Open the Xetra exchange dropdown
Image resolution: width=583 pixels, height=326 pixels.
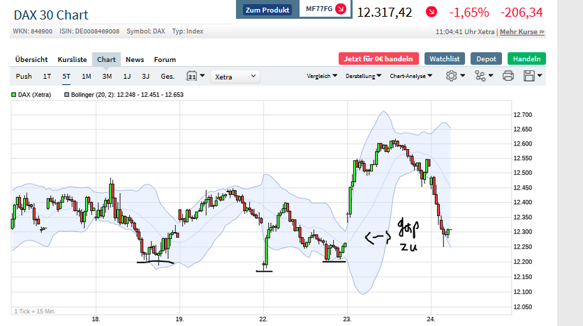(235, 76)
